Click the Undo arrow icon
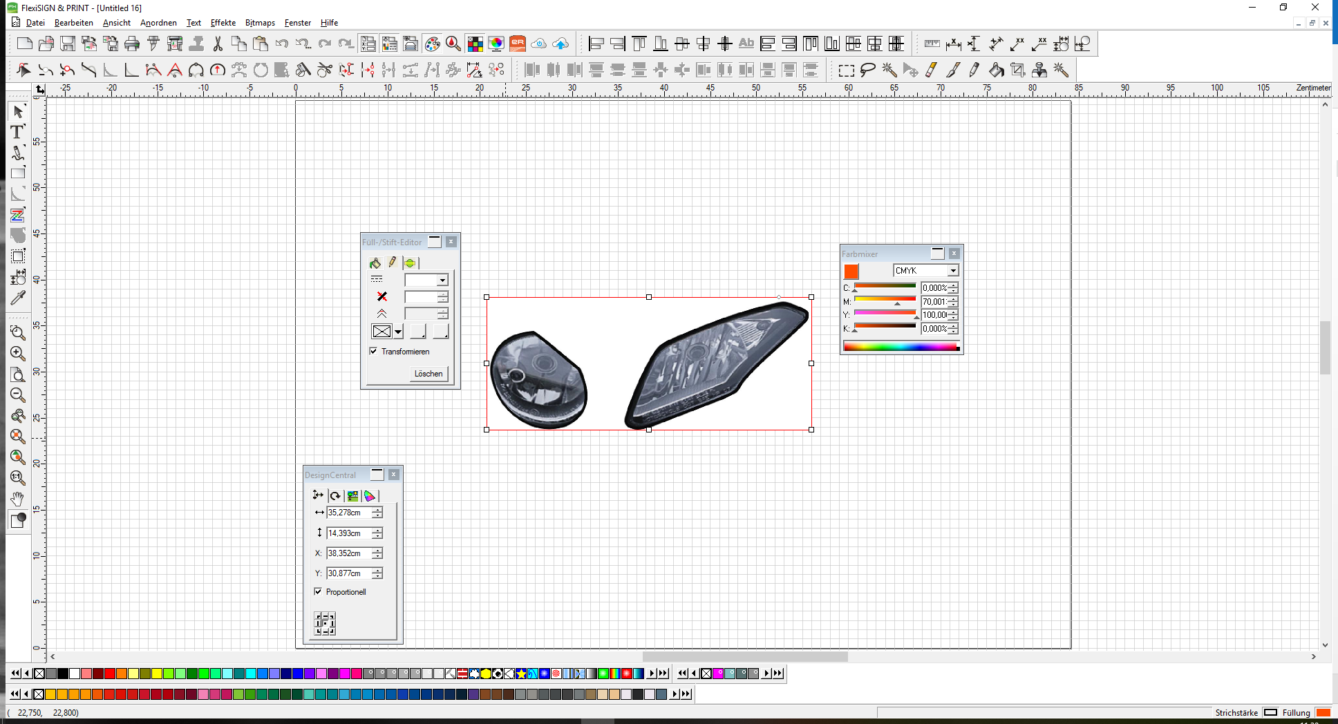This screenshot has height=724, width=1338. (281, 44)
